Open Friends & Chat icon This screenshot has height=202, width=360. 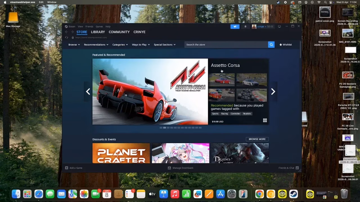297,168
